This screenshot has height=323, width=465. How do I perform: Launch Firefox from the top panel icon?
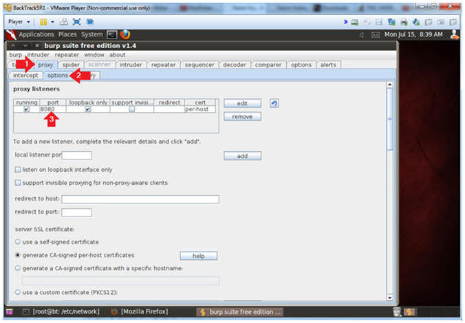125,34
